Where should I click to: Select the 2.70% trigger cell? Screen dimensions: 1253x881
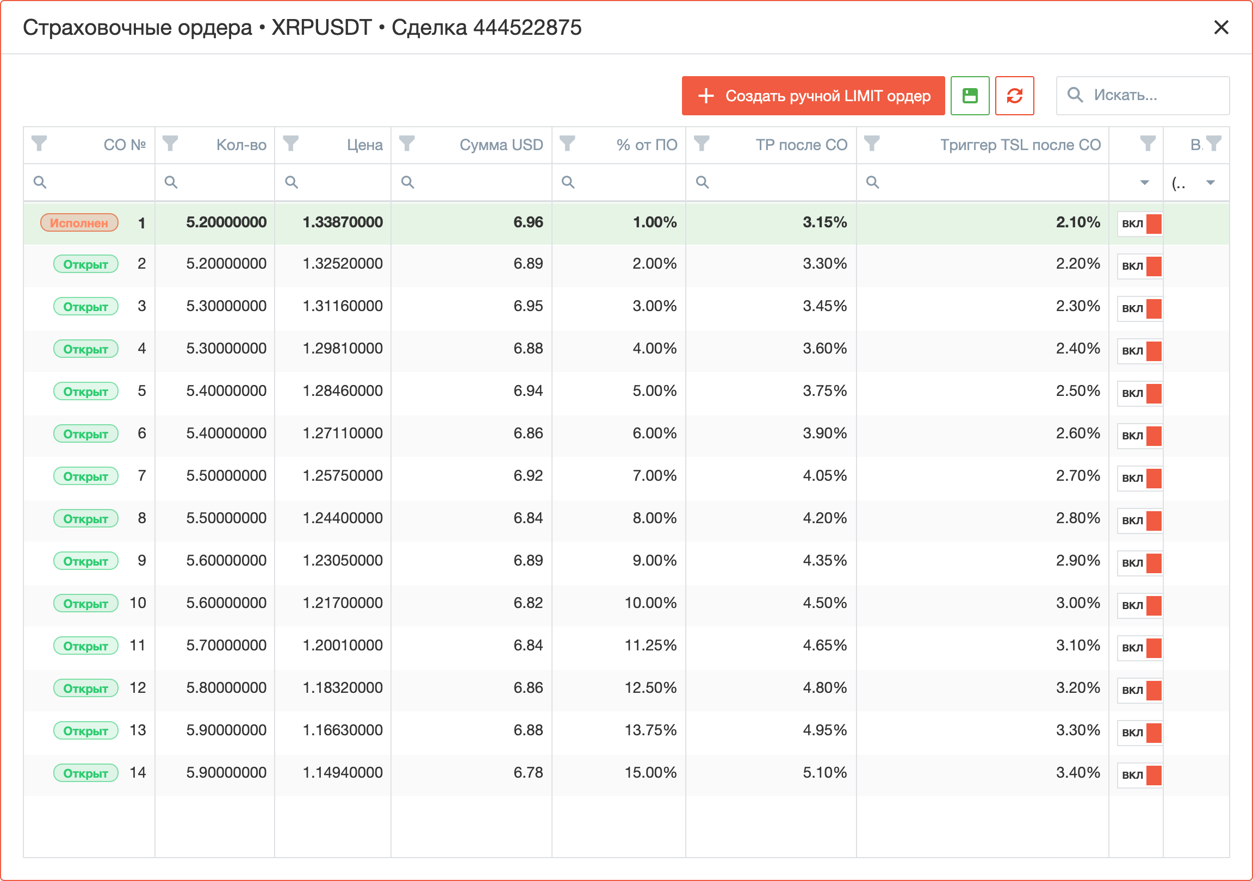(1078, 475)
